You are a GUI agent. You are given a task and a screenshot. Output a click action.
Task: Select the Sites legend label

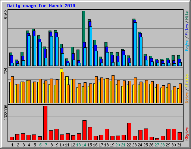[x=187, y=98]
